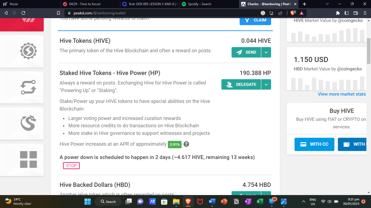Close the PeakD browser tab
This screenshot has width=371, height=208.
click(295, 4)
